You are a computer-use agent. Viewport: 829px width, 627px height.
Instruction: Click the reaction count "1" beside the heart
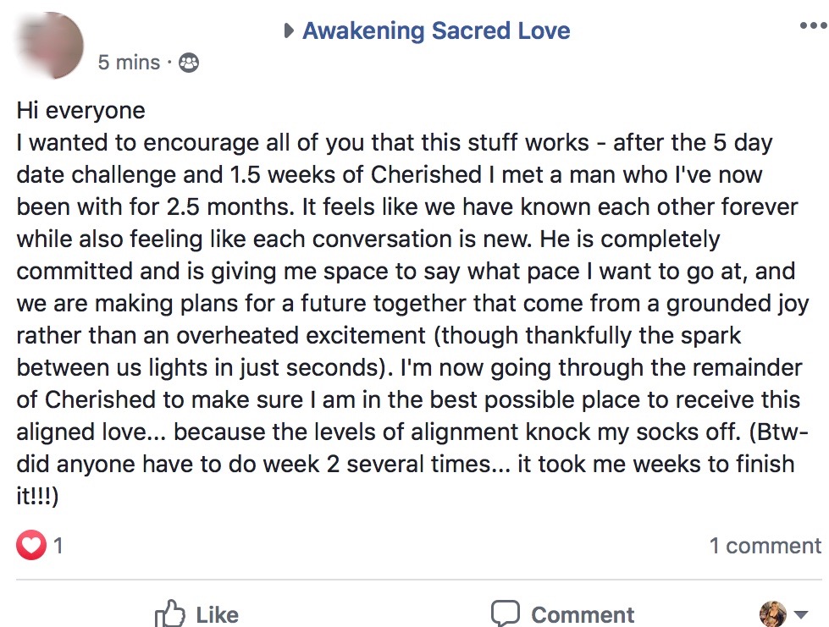click(58, 546)
